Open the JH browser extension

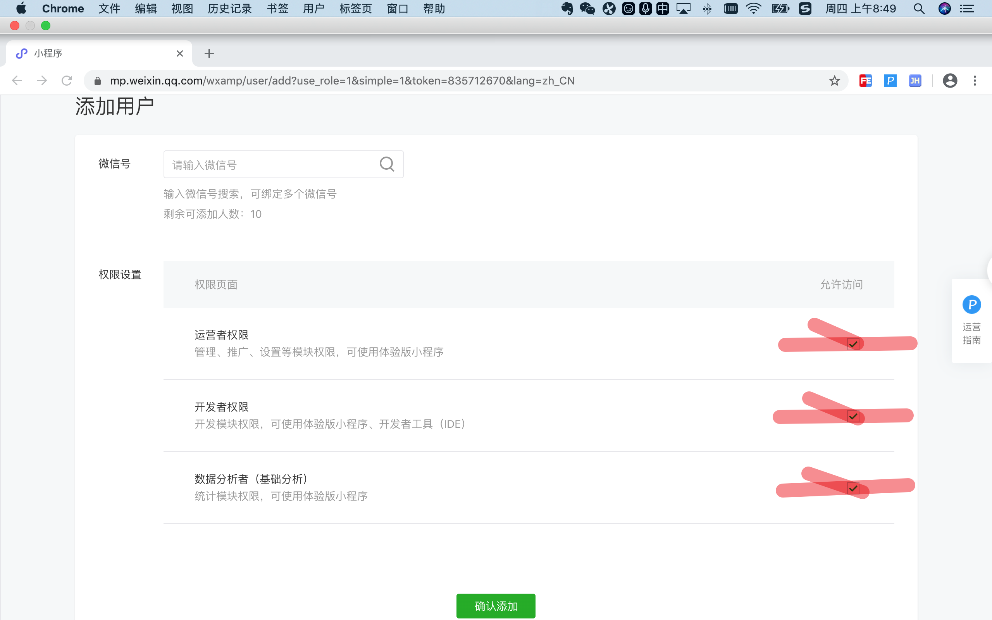915,81
